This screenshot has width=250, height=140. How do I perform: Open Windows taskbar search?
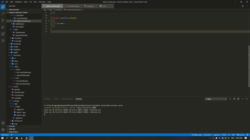pos(7,138)
